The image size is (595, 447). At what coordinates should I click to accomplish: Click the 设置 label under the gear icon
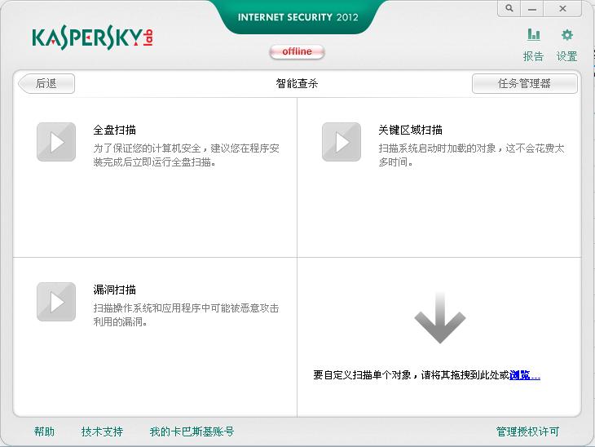[566, 56]
